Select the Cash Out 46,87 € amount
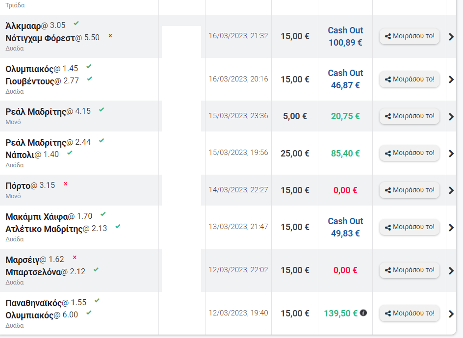 pos(345,85)
